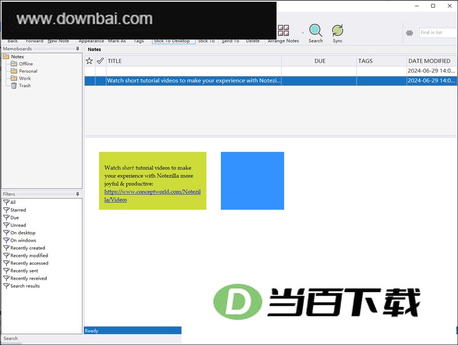Viewport: 458px width, 345px height.
Task: Sort by the TAGS column header
Action: (x=381, y=61)
